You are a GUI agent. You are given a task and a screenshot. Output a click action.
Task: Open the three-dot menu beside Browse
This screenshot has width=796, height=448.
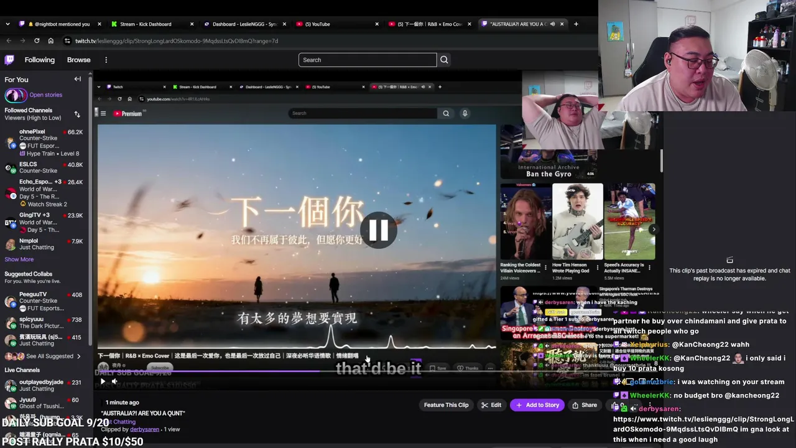(106, 60)
